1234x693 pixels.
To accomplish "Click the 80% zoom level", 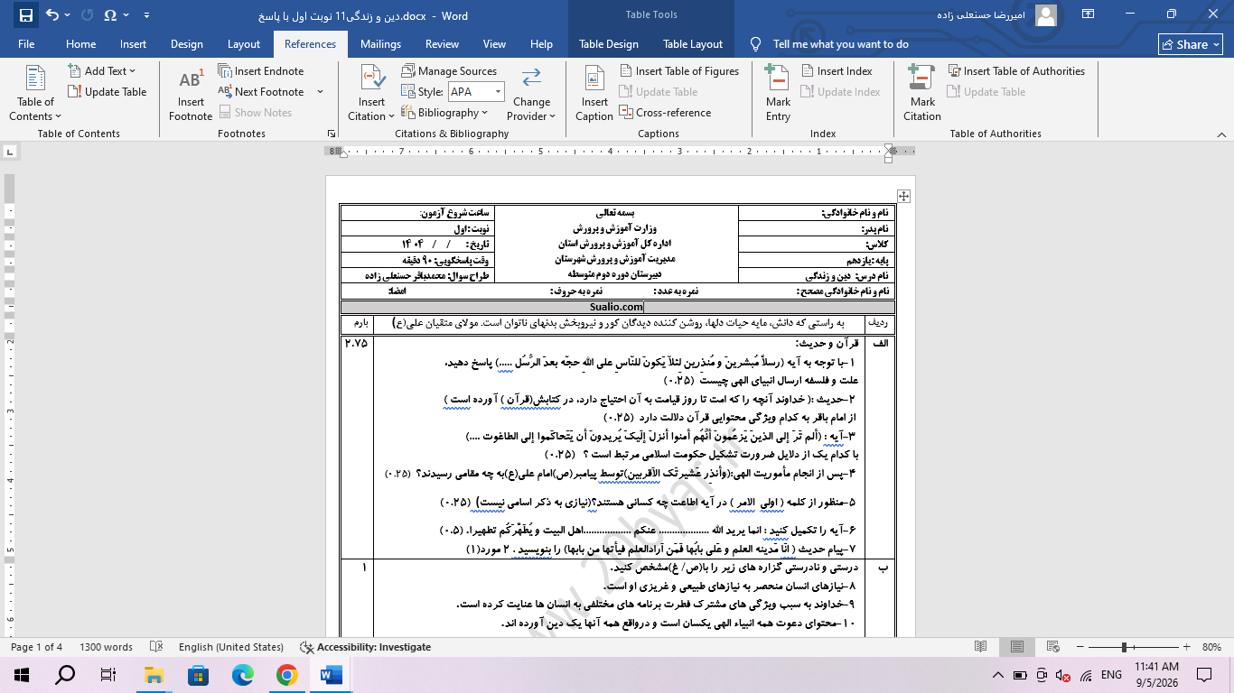I will tap(1211, 647).
